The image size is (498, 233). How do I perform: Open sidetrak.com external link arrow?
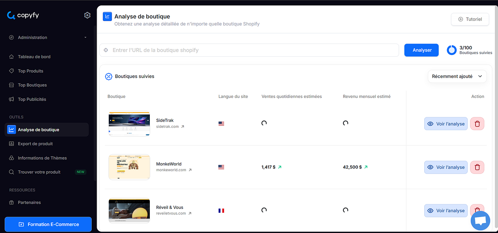pos(183,127)
